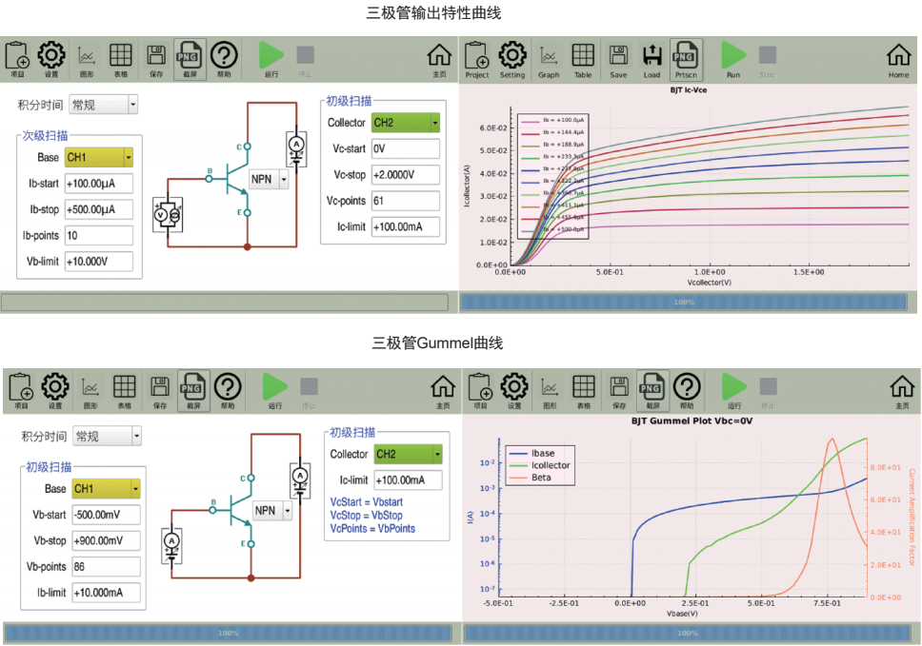Click the Ic-limit +100.00mA field in the Gummel panel
This screenshot has height=646, width=922.
click(x=408, y=480)
